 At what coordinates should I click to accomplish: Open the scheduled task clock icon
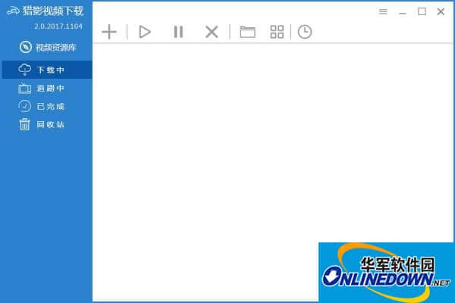(x=305, y=32)
